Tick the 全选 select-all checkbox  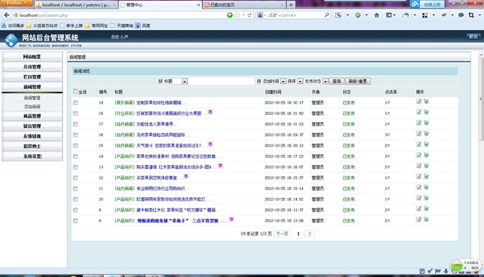click(75, 91)
